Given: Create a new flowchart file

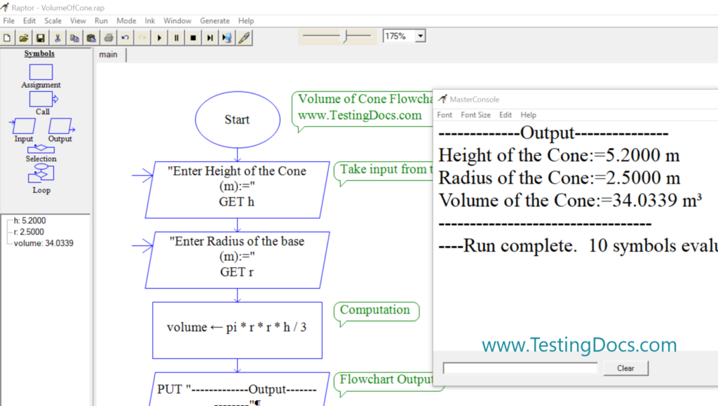Looking at the screenshot, I should point(7,37).
